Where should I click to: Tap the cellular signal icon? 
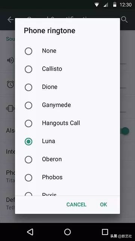(106, 5)
